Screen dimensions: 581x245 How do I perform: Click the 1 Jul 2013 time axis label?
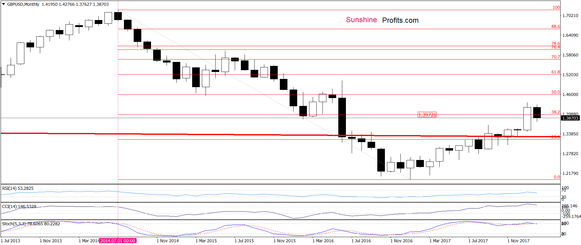click(x=10, y=241)
